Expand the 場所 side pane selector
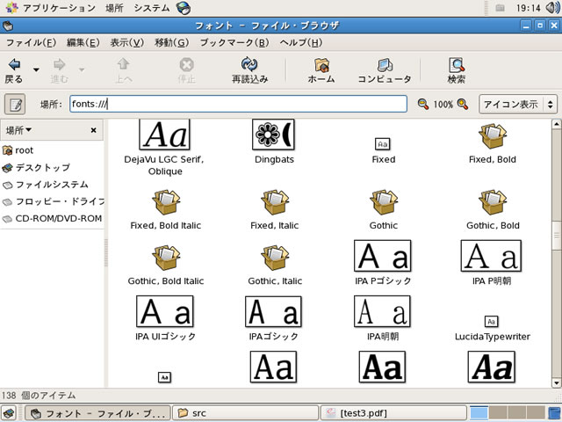The image size is (562, 422). pos(18,130)
